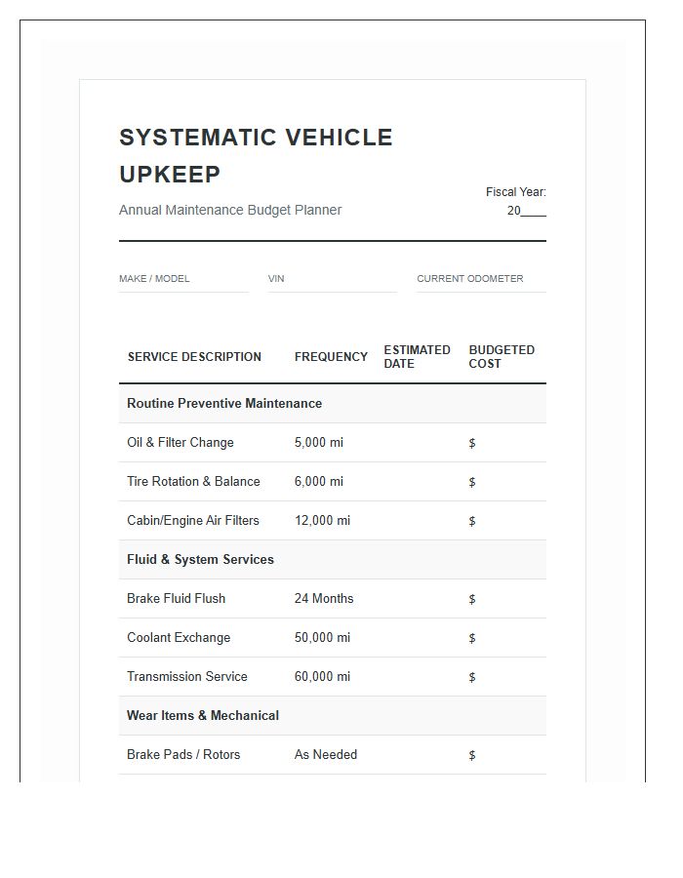Click 'Routine Preventive Maintenance' section heading

click(x=224, y=403)
